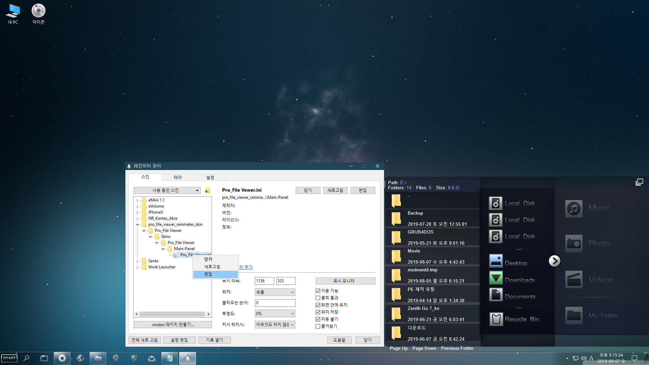The width and height of the screenshot is (649, 365).
Task: Click the 도움말 button
Action: (x=339, y=340)
